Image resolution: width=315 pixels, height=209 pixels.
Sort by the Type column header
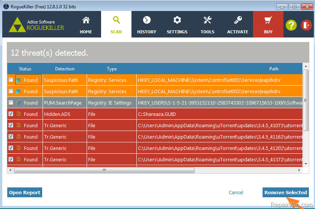coord(112,69)
